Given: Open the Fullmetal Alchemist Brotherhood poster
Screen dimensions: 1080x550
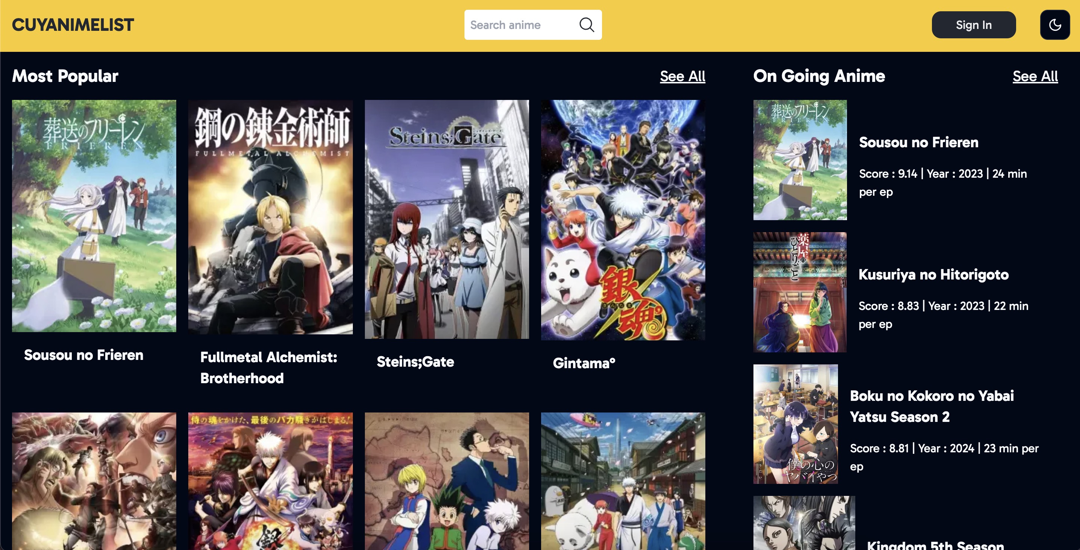Looking at the screenshot, I should [271, 217].
